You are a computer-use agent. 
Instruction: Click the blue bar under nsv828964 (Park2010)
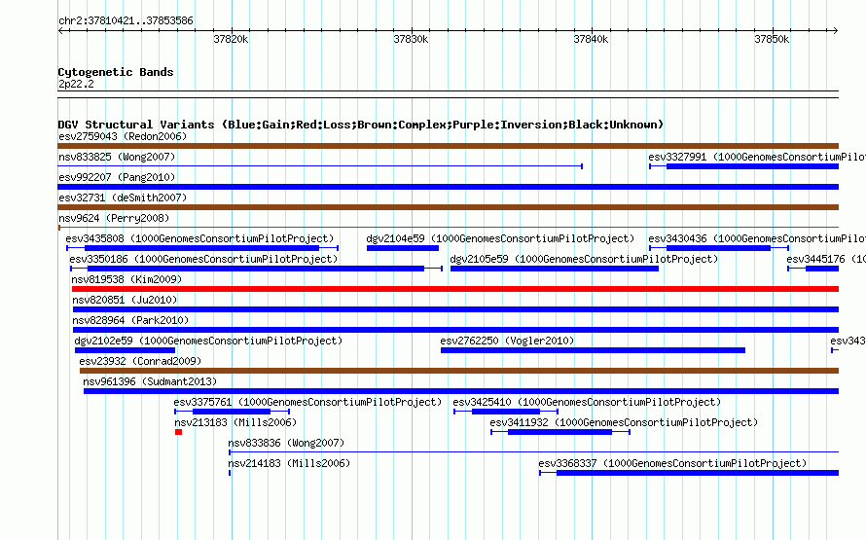click(455, 330)
